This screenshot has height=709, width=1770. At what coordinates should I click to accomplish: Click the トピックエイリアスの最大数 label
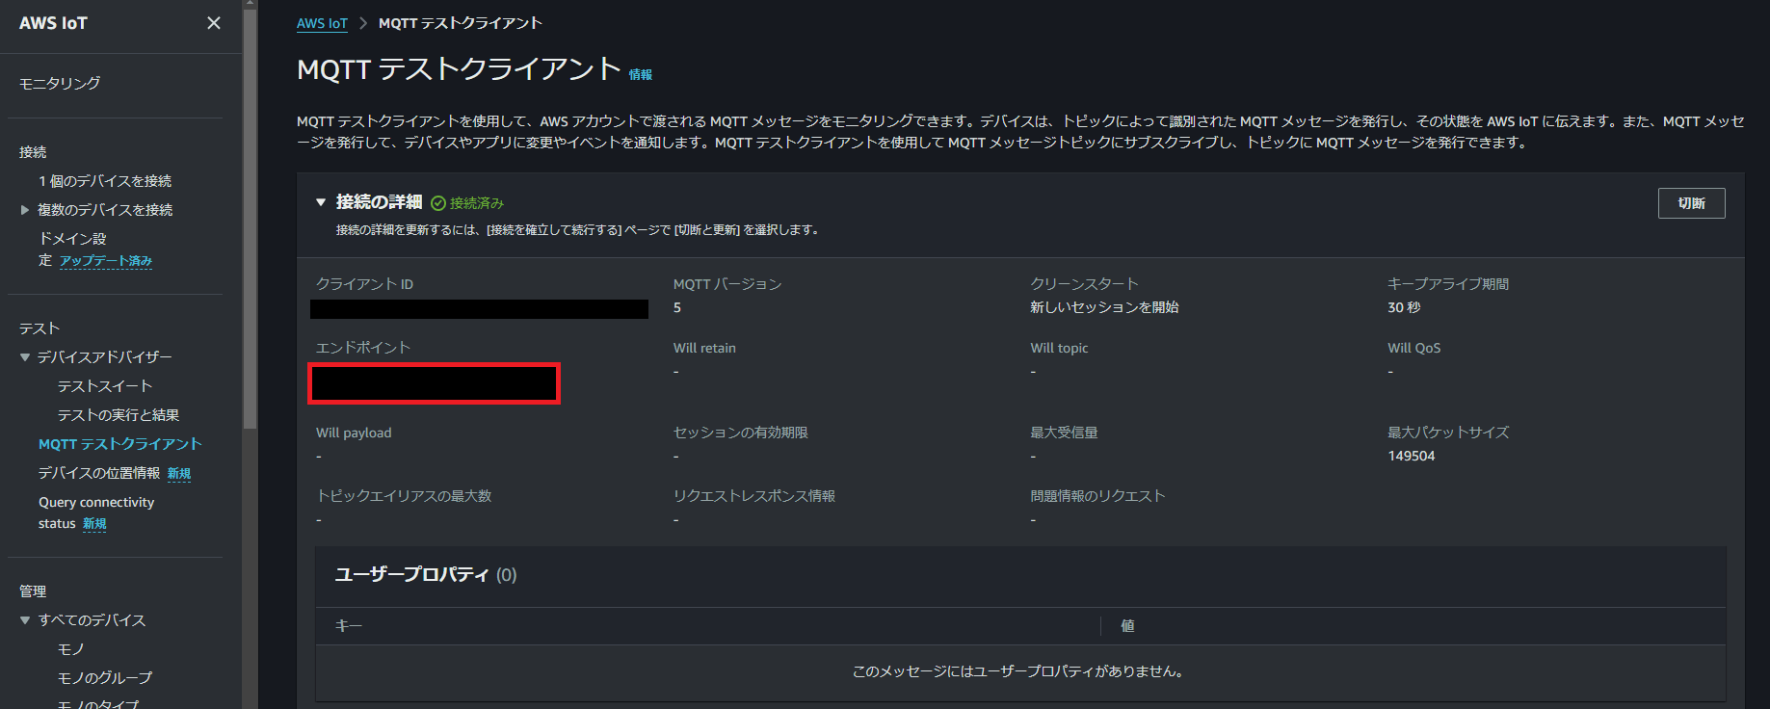pos(404,496)
